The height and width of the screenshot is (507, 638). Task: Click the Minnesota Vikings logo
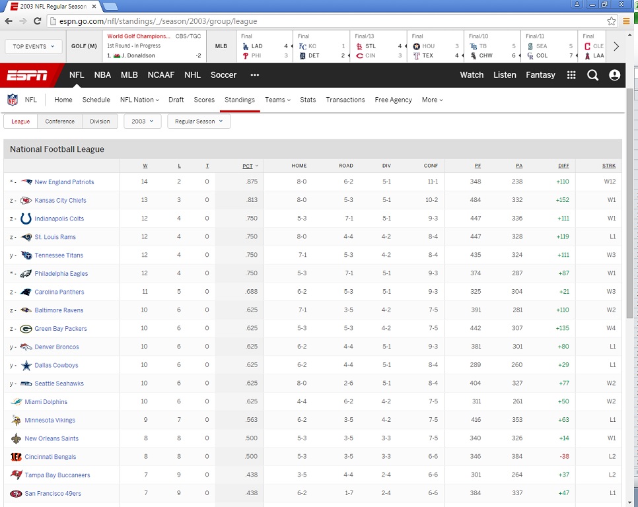(16, 420)
